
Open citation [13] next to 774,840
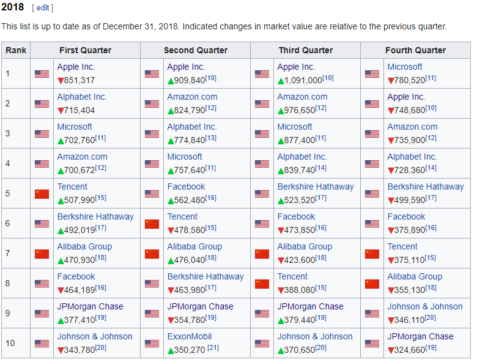point(210,138)
